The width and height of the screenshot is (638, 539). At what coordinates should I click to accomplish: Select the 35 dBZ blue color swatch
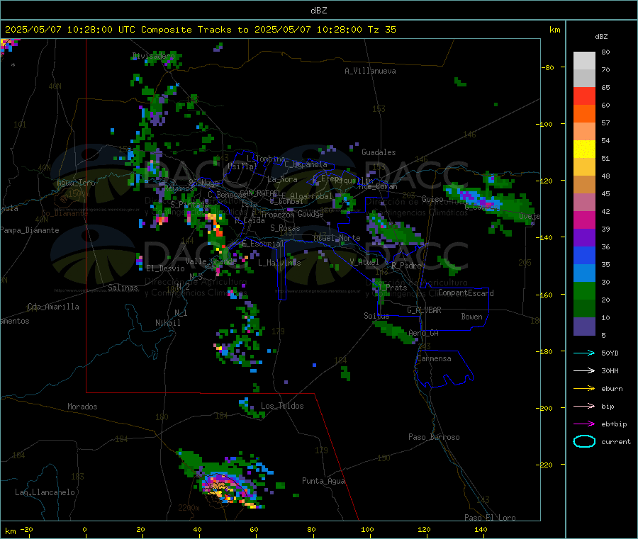pos(584,255)
